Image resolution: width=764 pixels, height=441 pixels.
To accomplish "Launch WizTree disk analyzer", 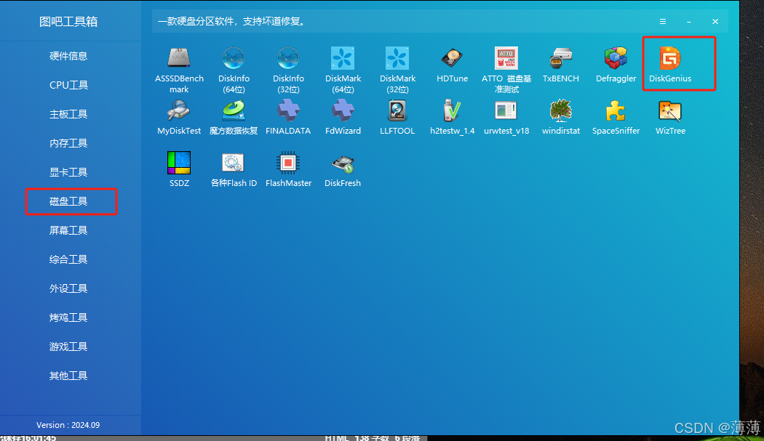I will 670,117.
